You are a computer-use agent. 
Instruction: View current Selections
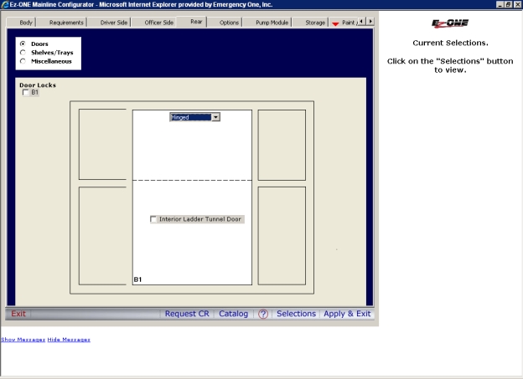point(296,314)
